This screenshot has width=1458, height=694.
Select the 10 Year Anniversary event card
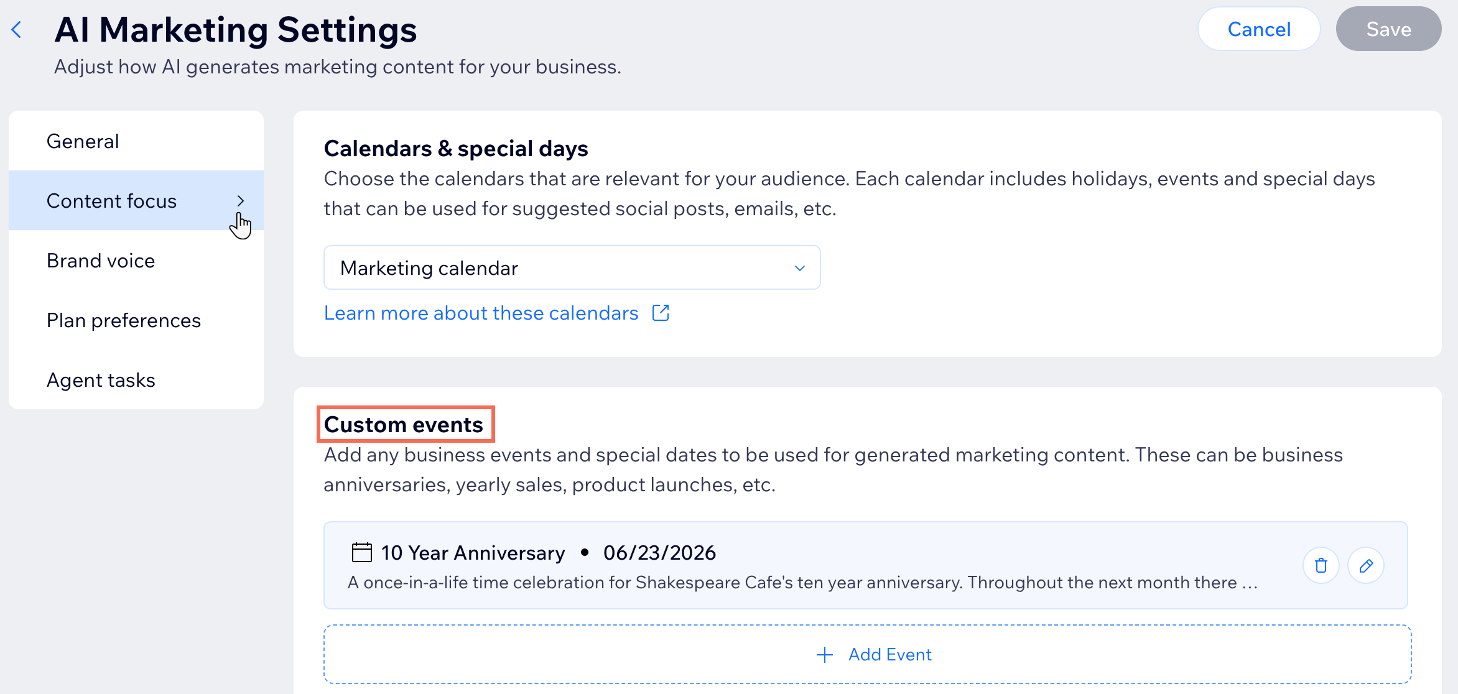tap(865, 565)
